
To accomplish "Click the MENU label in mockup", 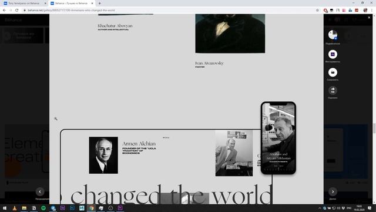I will coord(166,138).
